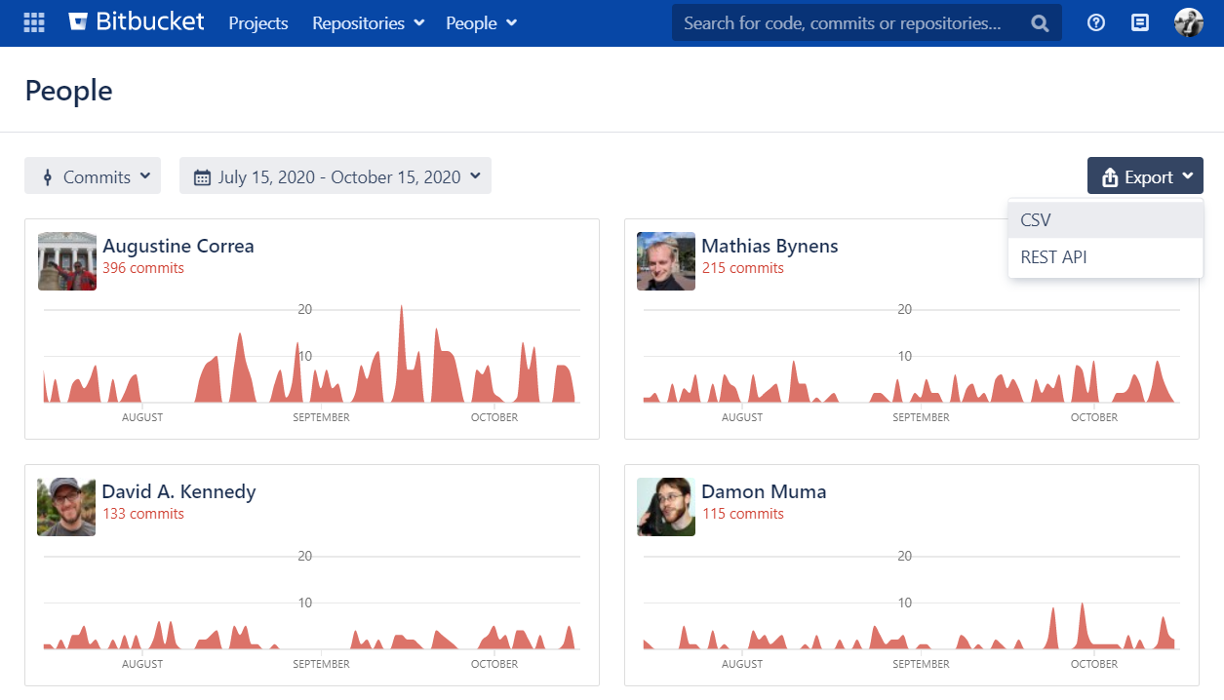Image resolution: width=1224 pixels, height=700 pixels.
Task: Click the Export button
Action: pyautogui.click(x=1145, y=175)
